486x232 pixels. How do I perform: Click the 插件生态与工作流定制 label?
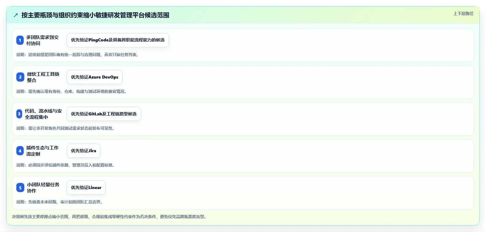tap(42, 151)
